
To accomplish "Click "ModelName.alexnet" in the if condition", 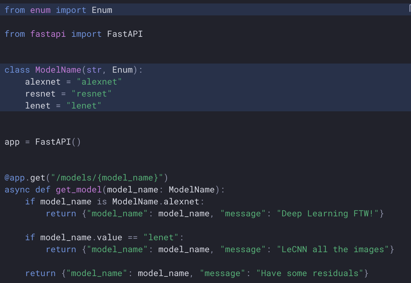I will [156, 202].
